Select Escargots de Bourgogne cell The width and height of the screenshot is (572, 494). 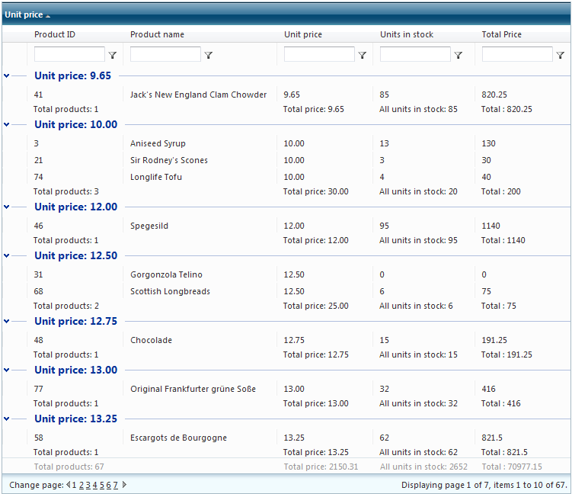coord(179,438)
